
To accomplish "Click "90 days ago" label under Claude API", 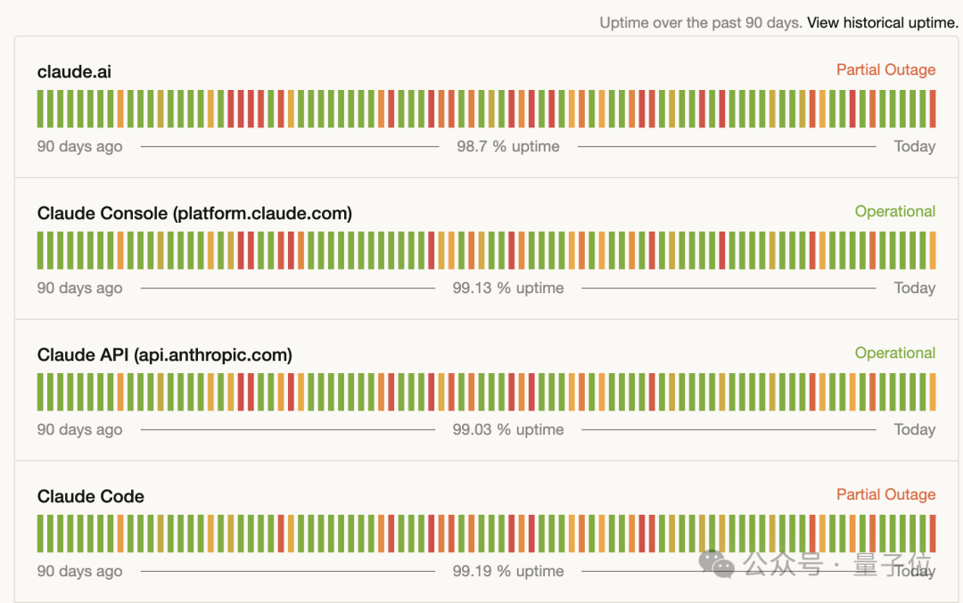I will pos(80,430).
